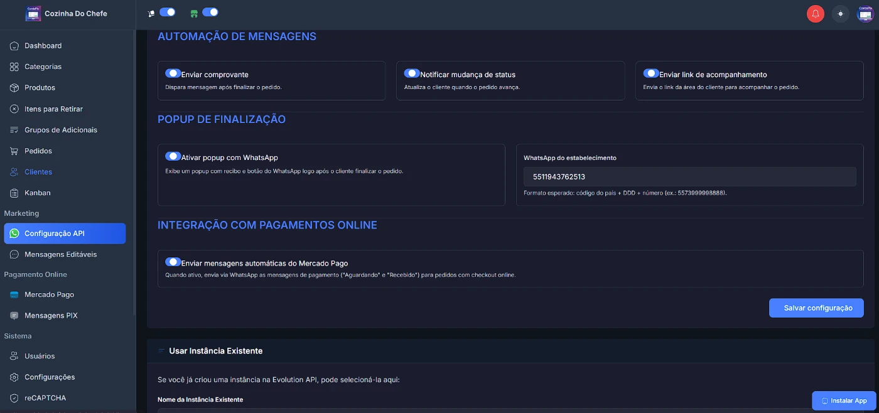Select the Kanban clipboard icon
Viewport: 879px width, 413px height.
click(x=14, y=193)
